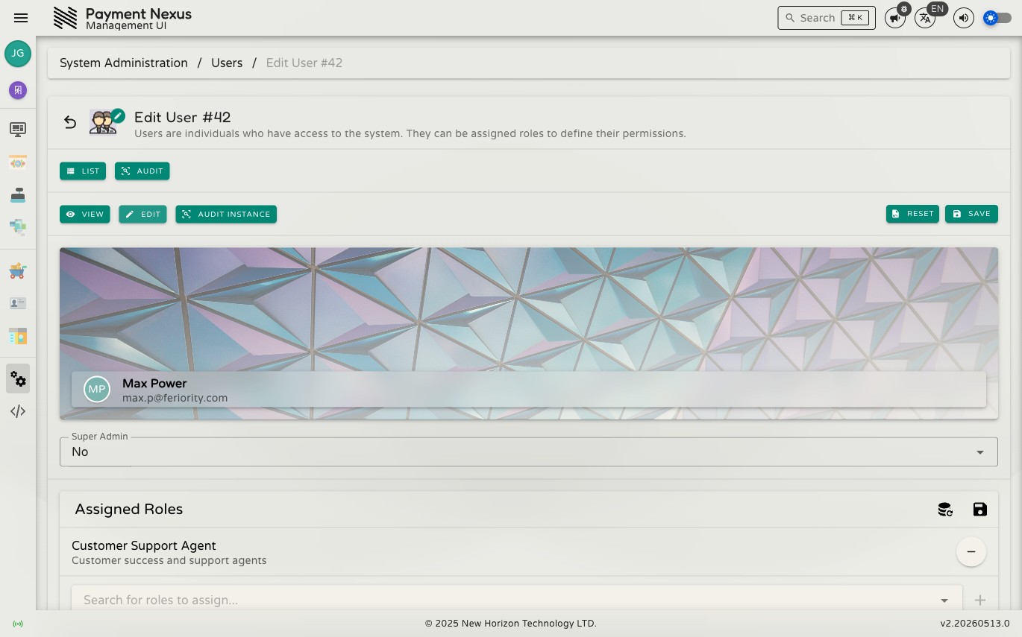This screenshot has height=637, width=1022.
Task: Click the colorful layout panel sidebar icon
Action: tap(18, 336)
